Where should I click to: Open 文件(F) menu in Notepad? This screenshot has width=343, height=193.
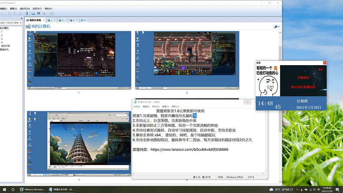137,106
